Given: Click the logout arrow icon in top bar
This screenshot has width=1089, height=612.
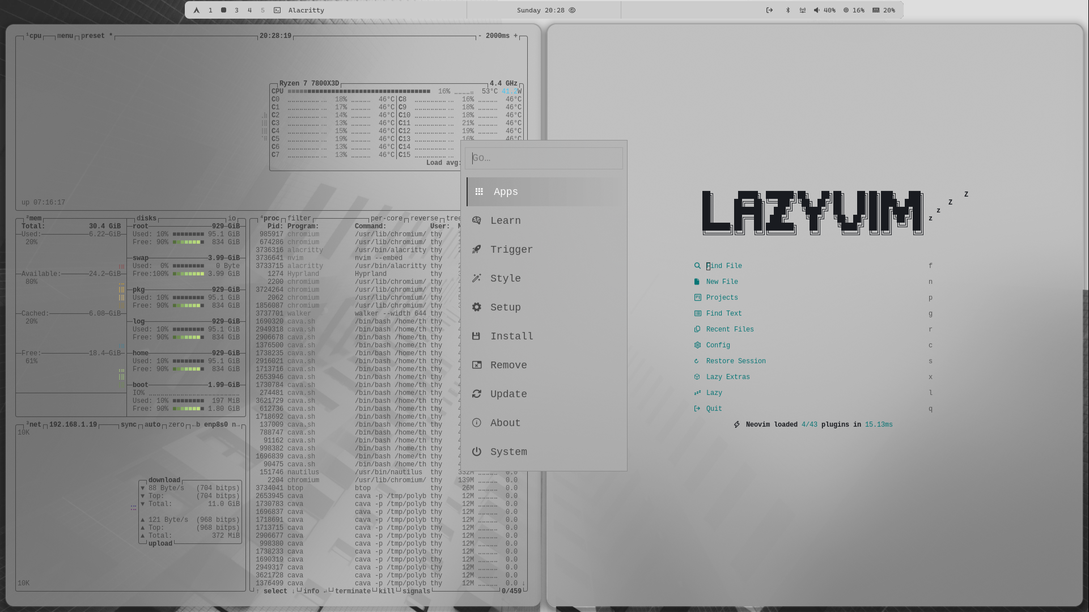Looking at the screenshot, I should pyautogui.click(x=769, y=10).
